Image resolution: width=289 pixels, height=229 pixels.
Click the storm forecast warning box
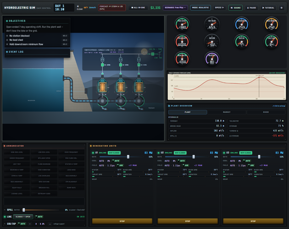tap(112, 7)
